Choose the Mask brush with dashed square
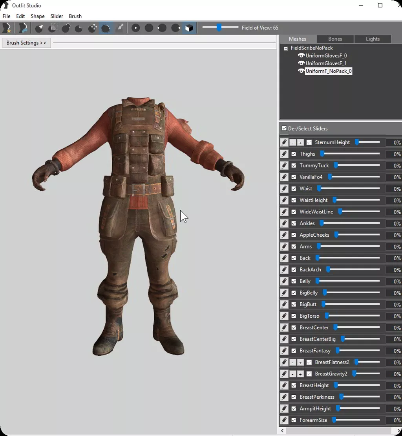The image size is (402, 436). point(53,28)
